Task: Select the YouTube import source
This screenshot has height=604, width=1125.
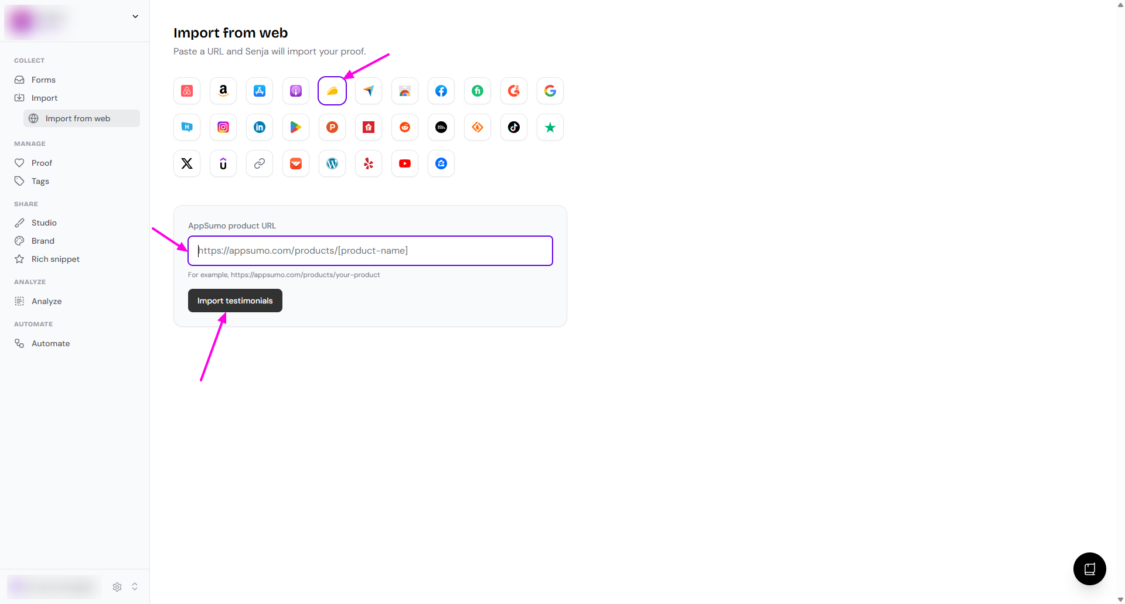Action: pos(405,163)
